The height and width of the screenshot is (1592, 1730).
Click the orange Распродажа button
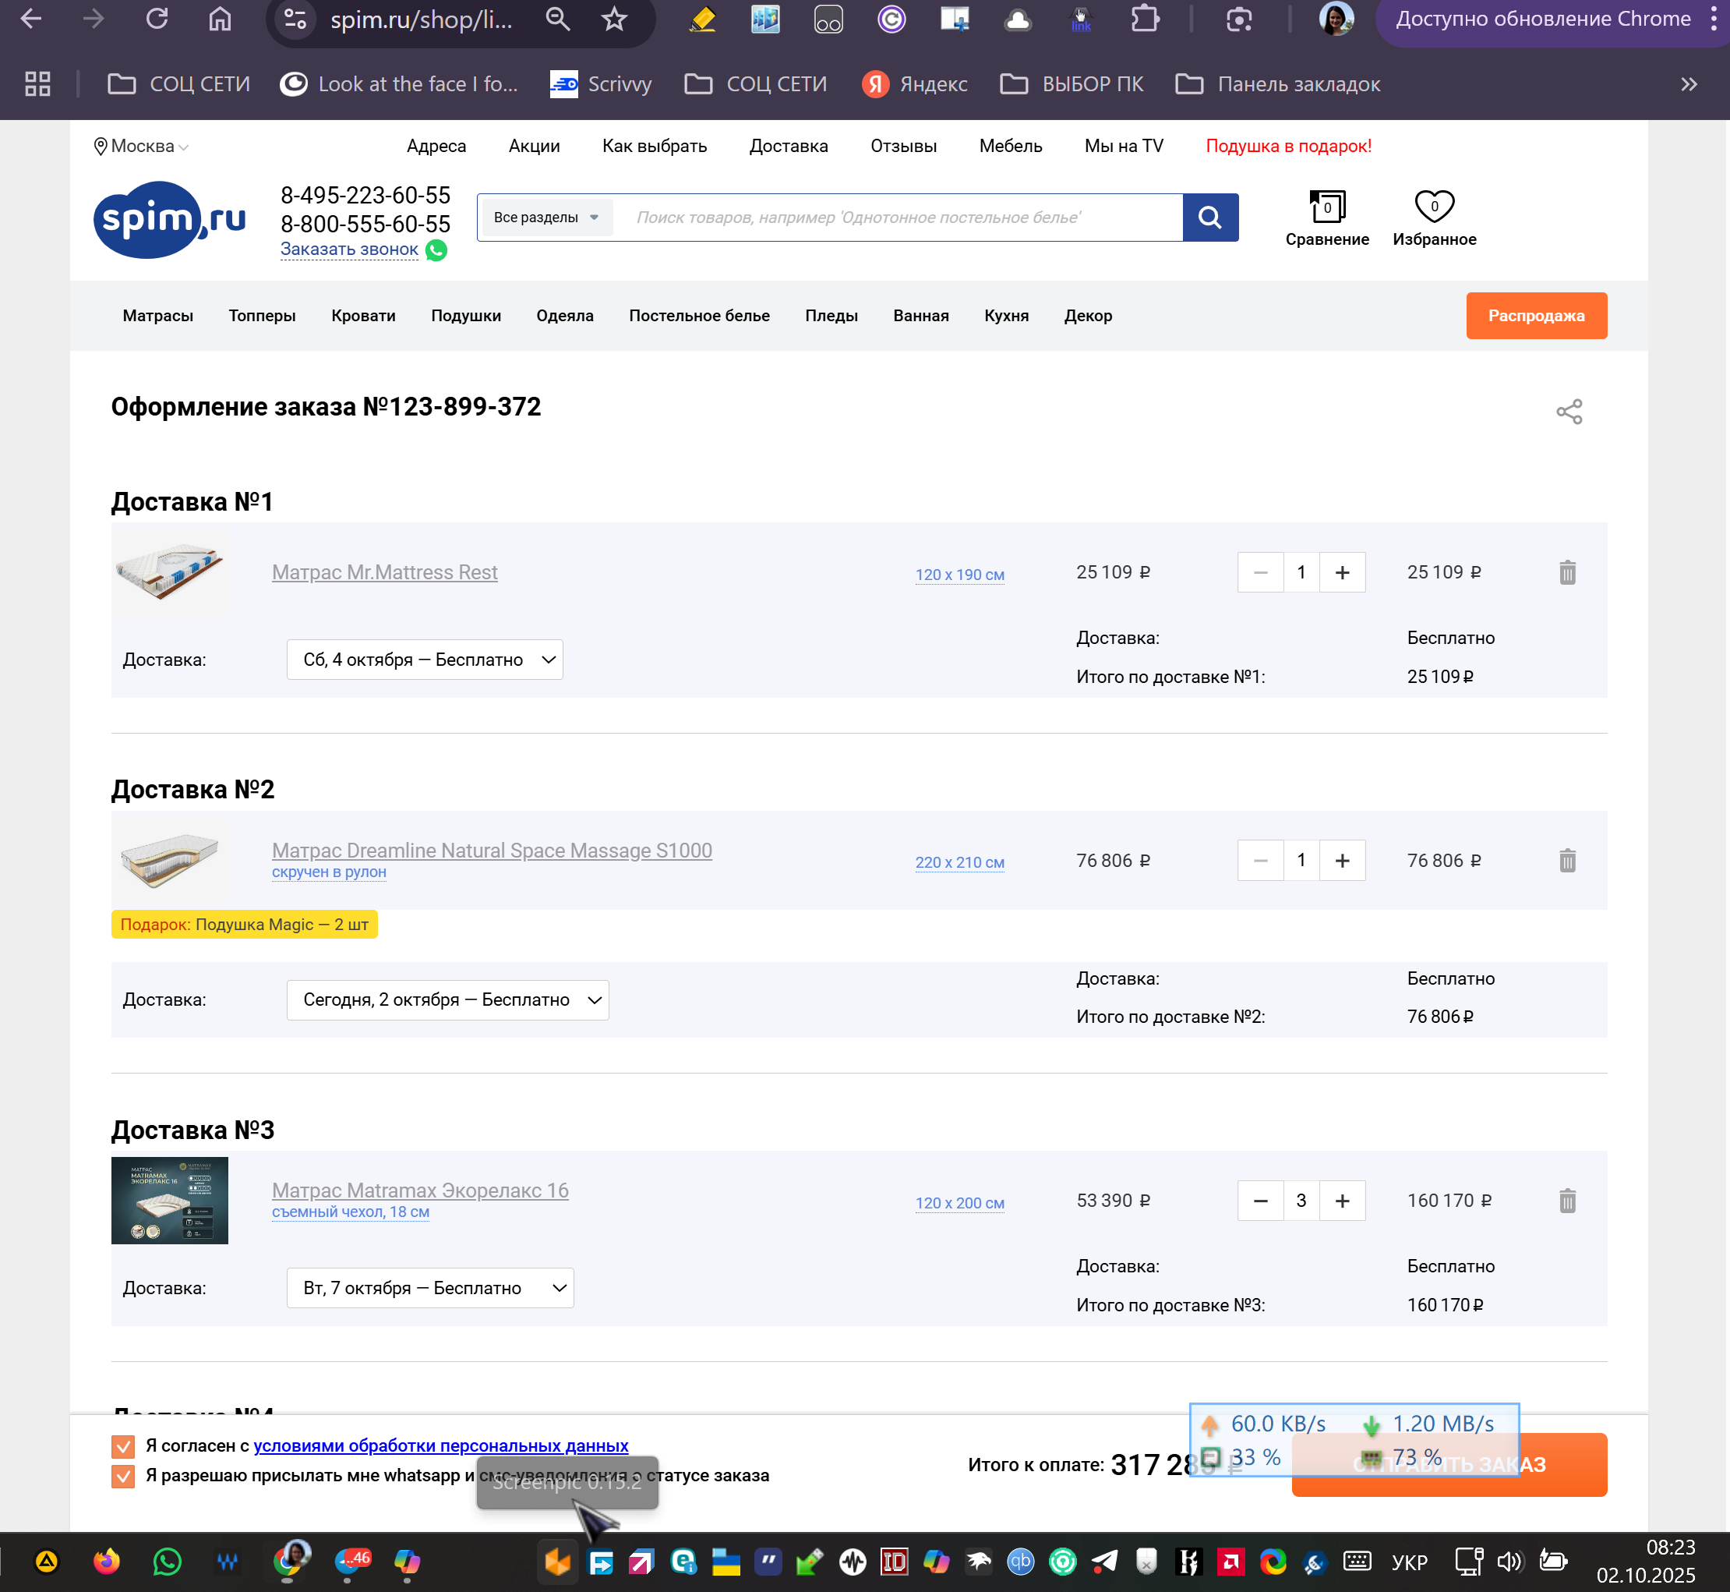[1535, 315]
